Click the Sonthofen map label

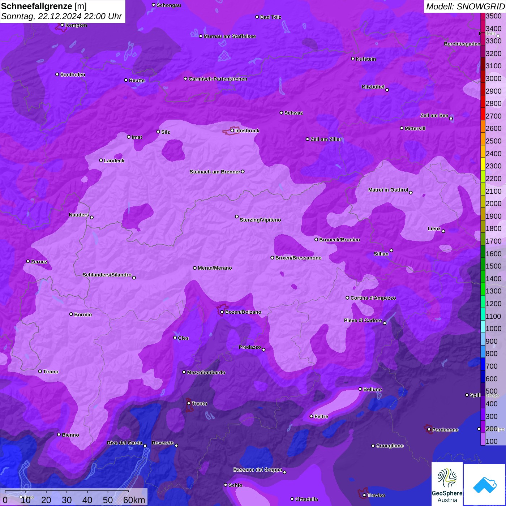(73, 74)
